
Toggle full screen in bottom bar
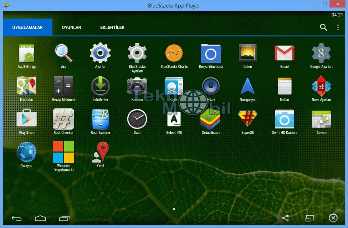(309, 218)
